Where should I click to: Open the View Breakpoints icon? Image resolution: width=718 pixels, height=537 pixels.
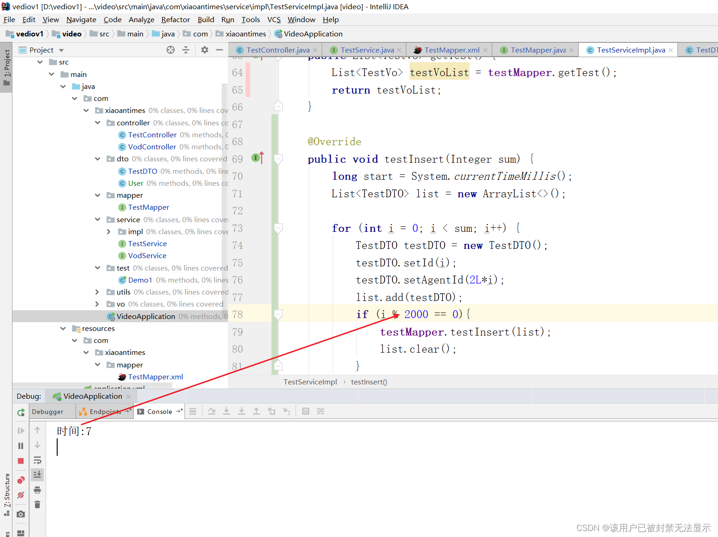tap(21, 480)
